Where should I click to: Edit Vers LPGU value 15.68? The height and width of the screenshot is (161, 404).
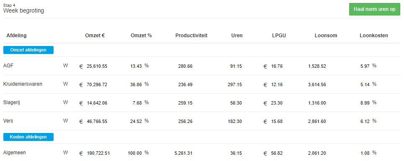tap(277, 121)
